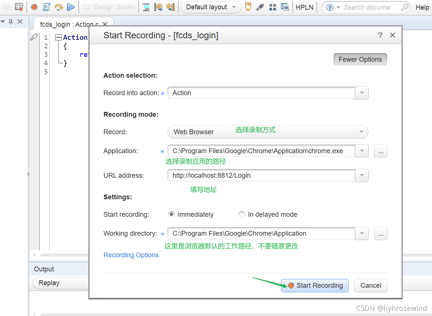Click the overlapping windows toolbar icon

pyautogui.click(x=285, y=7)
